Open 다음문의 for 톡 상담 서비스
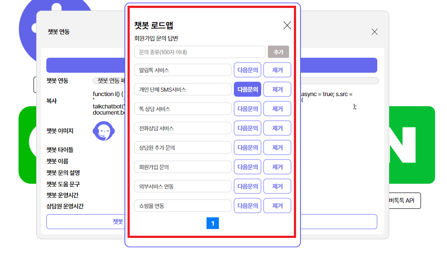The height and width of the screenshot is (256, 447). 248,109
